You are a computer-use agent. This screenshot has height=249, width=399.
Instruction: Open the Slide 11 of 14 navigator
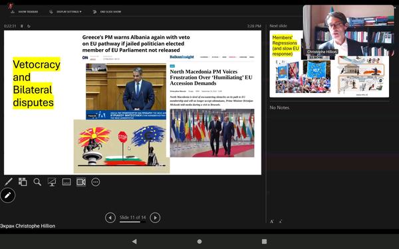point(132,218)
